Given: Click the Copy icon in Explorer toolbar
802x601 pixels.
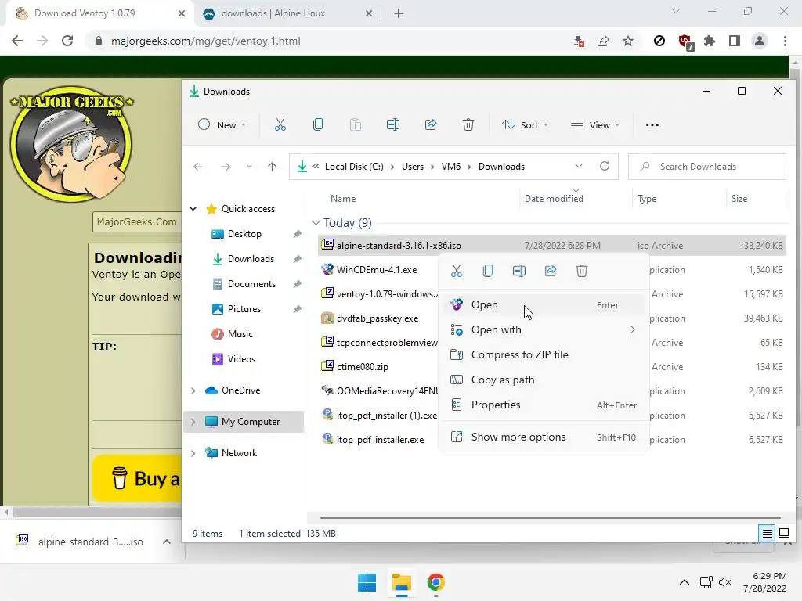Looking at the screenshot, I should coord(318,124).
